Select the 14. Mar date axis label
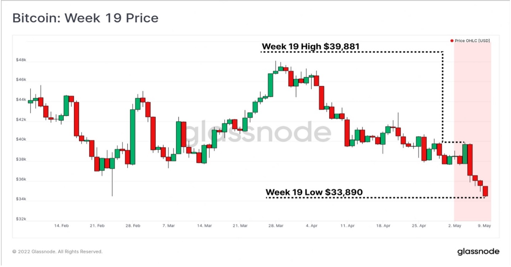Screen dimensions: 511x267 pyautogui.click(x=205, y=226)
